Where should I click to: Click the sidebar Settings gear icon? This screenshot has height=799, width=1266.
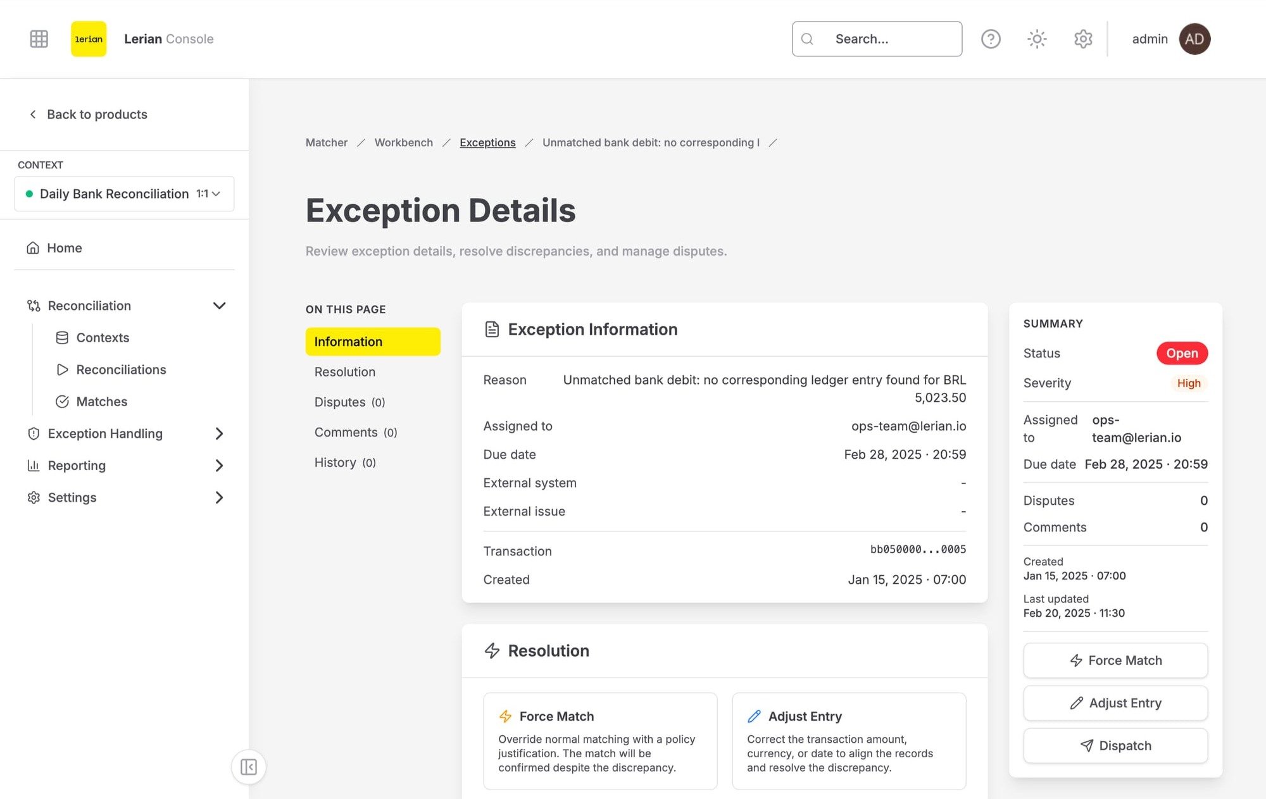pos(34,497)
